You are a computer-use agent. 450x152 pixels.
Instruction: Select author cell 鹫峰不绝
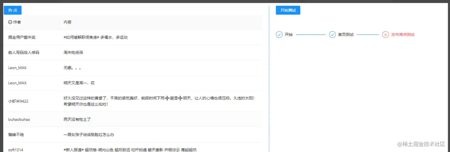[16, 135]
